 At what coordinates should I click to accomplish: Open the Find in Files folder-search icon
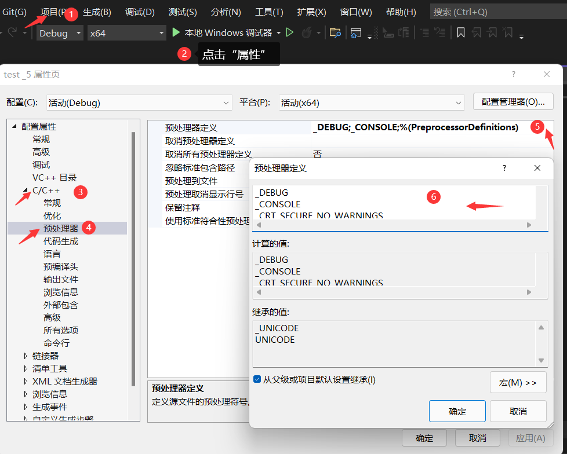(x=335, y=33)
